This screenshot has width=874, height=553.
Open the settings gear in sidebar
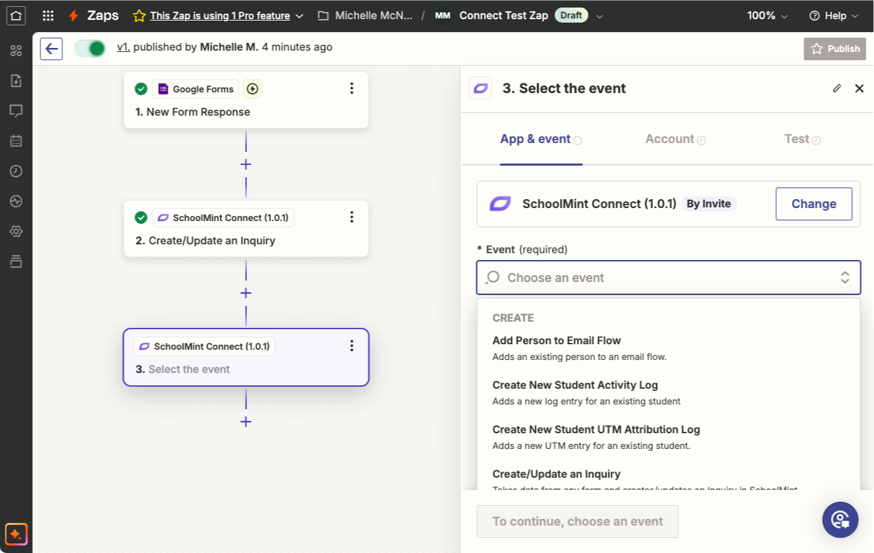[16, 231]
